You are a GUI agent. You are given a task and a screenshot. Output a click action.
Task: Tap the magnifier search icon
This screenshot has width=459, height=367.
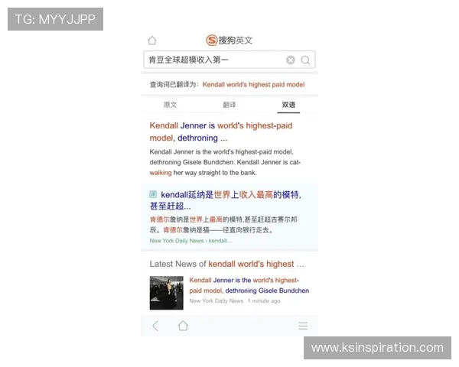tap(305, 60)
